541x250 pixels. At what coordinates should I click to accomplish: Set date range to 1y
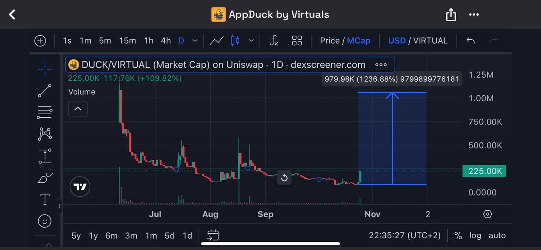click(x=93, y=236)
